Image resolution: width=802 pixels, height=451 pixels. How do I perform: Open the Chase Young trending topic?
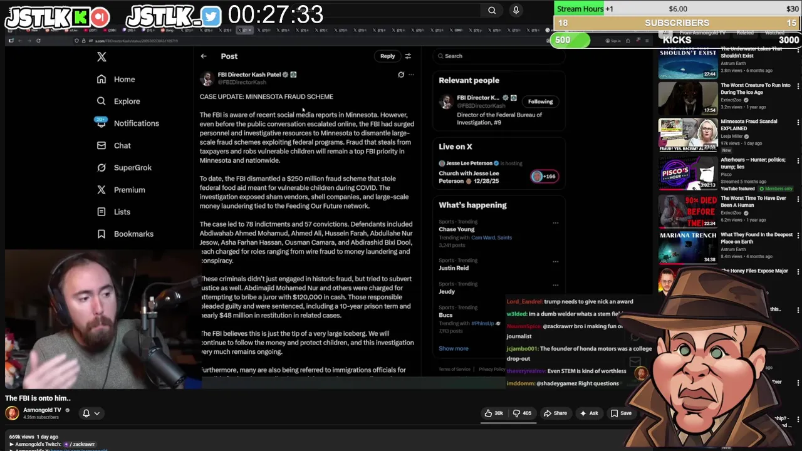(456, 229)
